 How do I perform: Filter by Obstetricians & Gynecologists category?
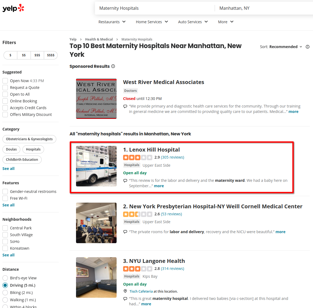pyautogui.click(x=29, y=139)
